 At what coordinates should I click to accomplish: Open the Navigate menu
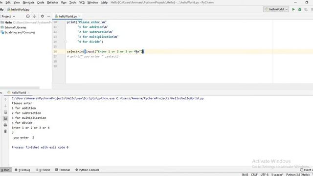(28, 2)
